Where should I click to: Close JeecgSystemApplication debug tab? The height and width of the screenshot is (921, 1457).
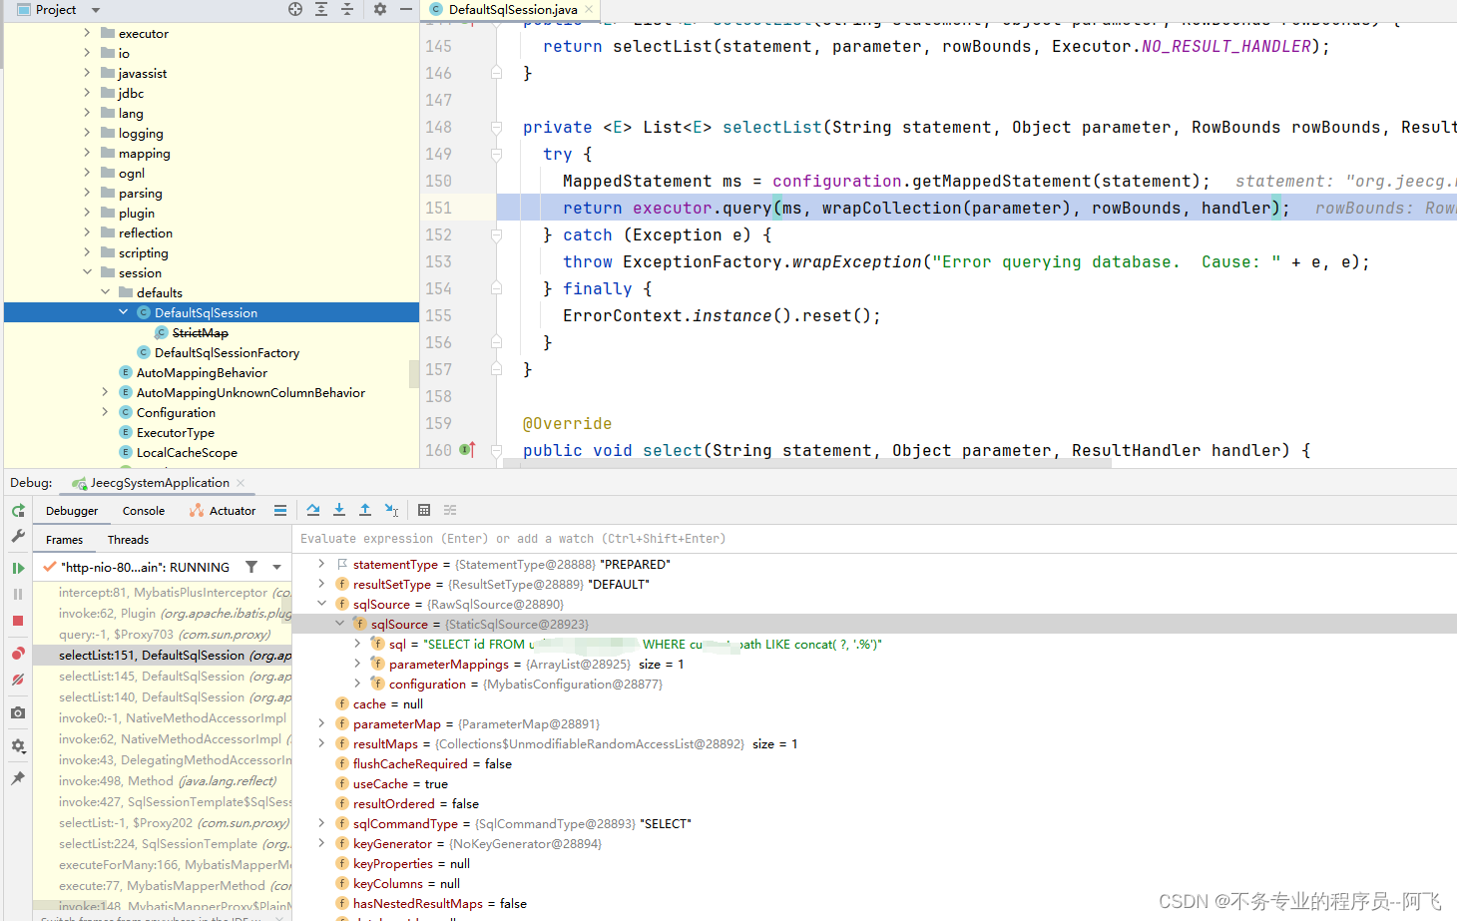241,483
